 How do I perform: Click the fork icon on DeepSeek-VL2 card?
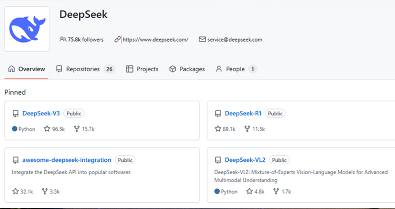(276, 192)
